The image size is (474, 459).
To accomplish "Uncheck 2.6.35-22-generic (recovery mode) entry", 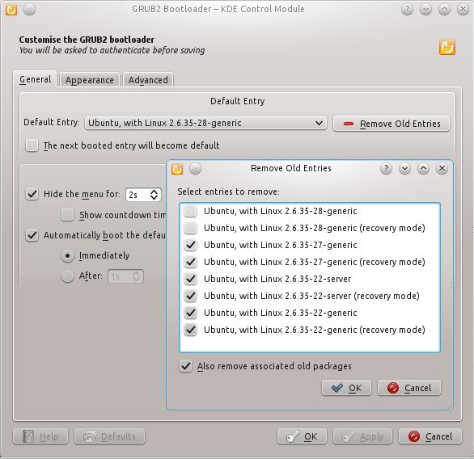I will tap(190, 330).
